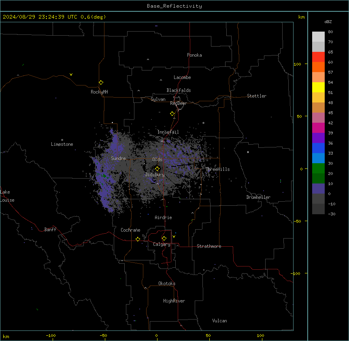349x341 pixels.
Task: Pick the light gray 70-80 dBZ legend swatch
Action: click(x=318, y=36)
